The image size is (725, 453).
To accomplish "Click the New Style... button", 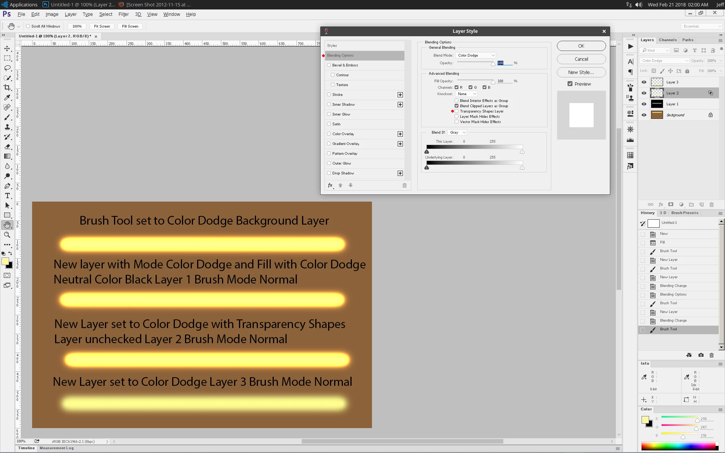I will click(581, 72).
